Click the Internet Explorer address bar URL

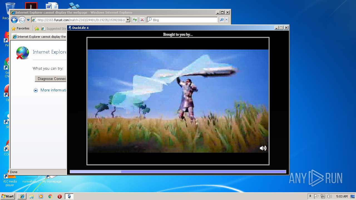coord(81,20)
